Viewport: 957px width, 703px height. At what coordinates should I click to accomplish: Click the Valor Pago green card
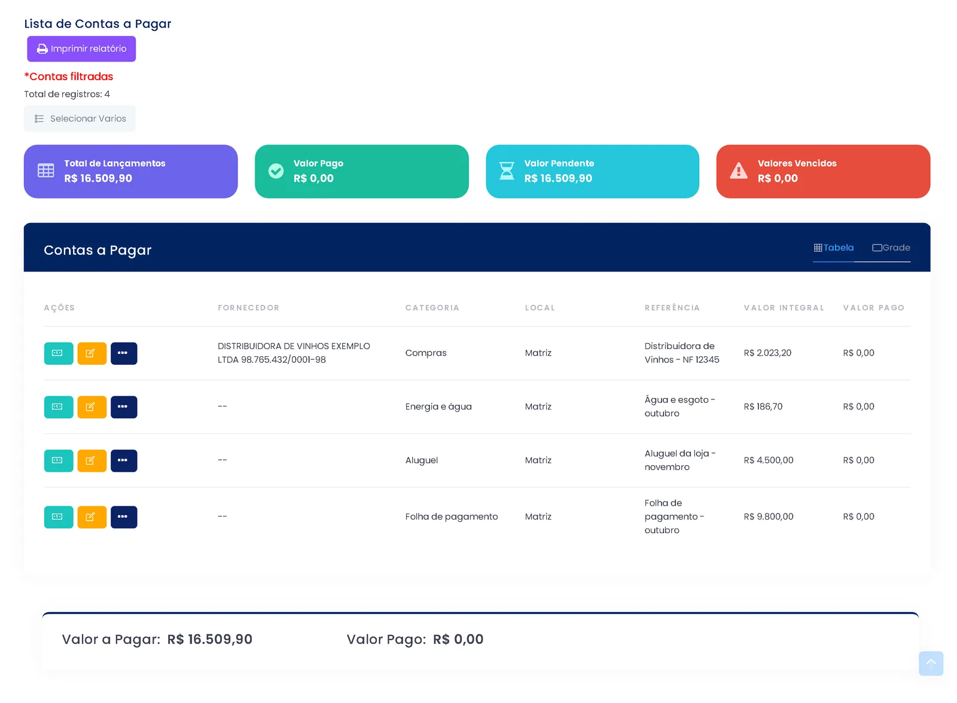362,172
